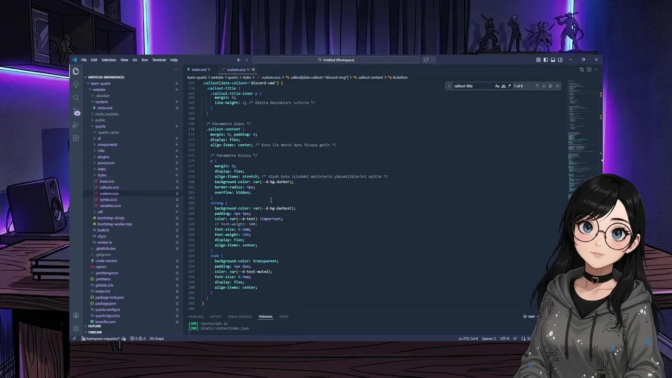Click the Open Changes icon in editor toolbar
Viewport: 672px width, 378px height.
582,69
